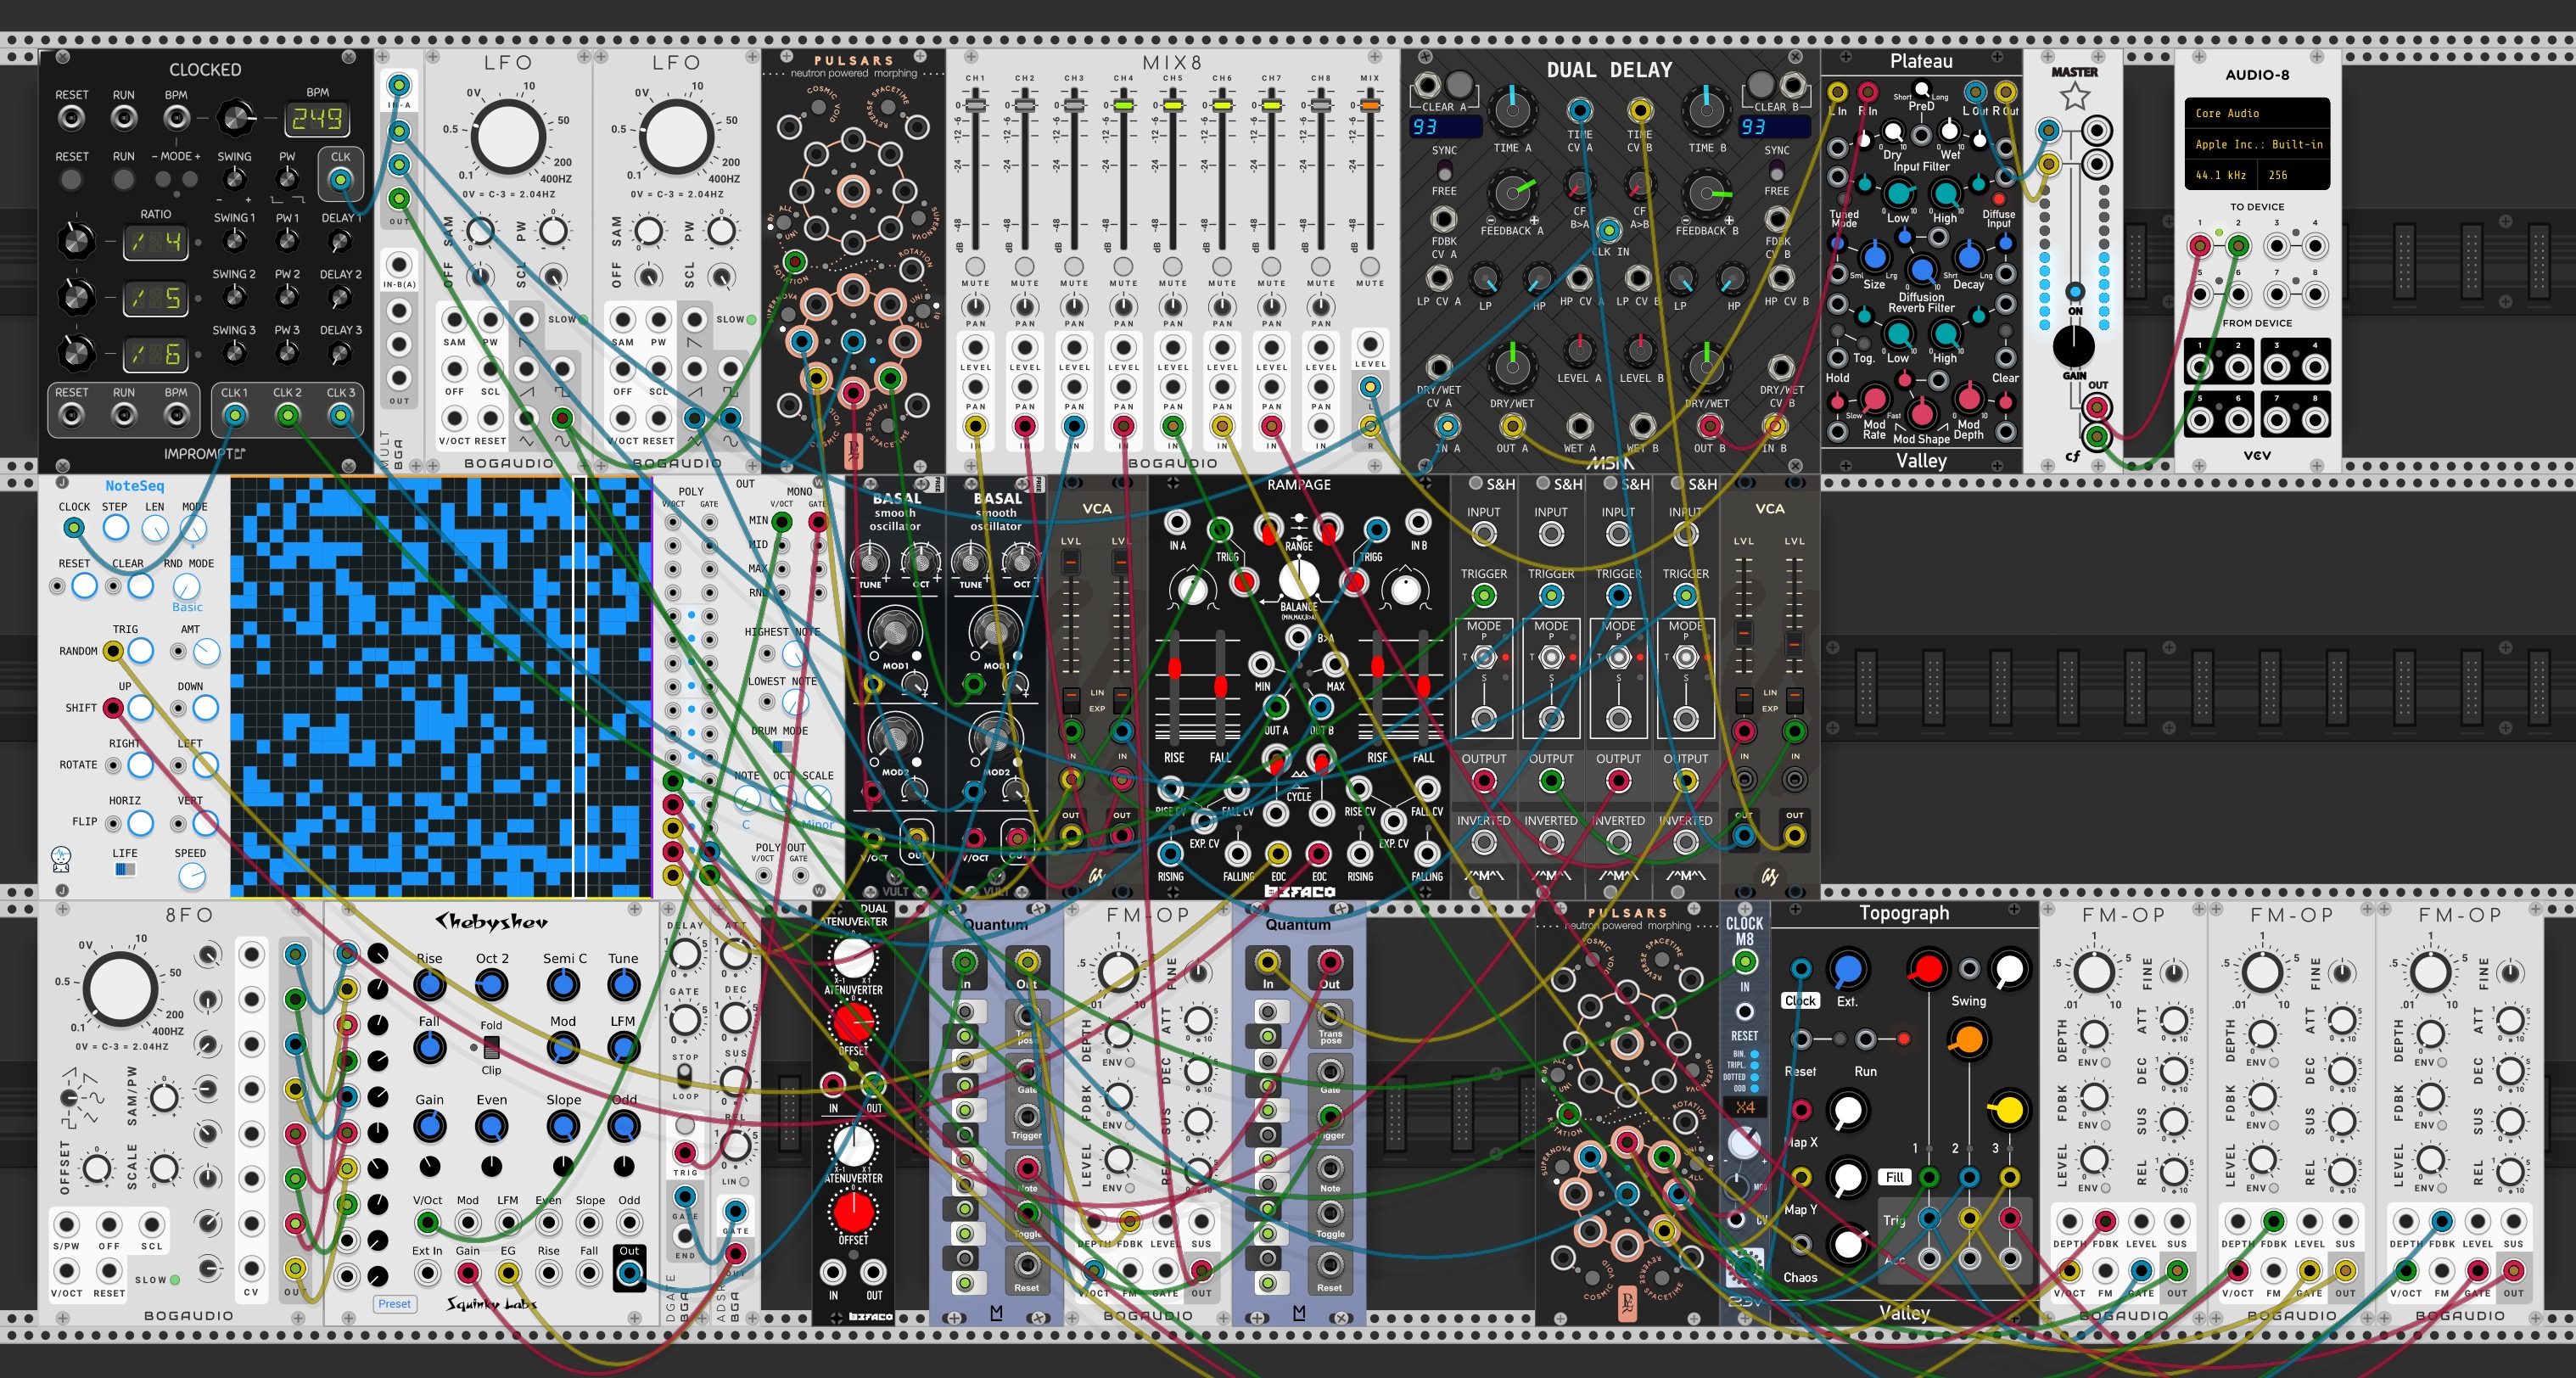Click NoteSeq CLEAR button

tap(140, 585)
